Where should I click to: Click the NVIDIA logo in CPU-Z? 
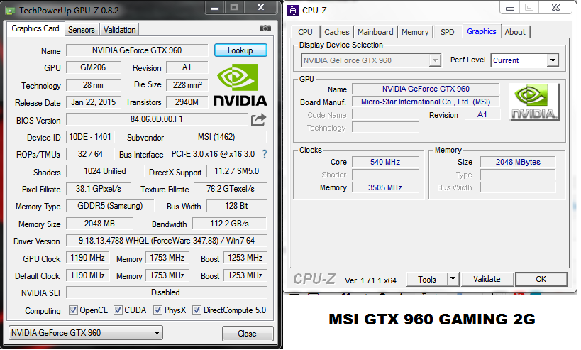coord(534,102)
